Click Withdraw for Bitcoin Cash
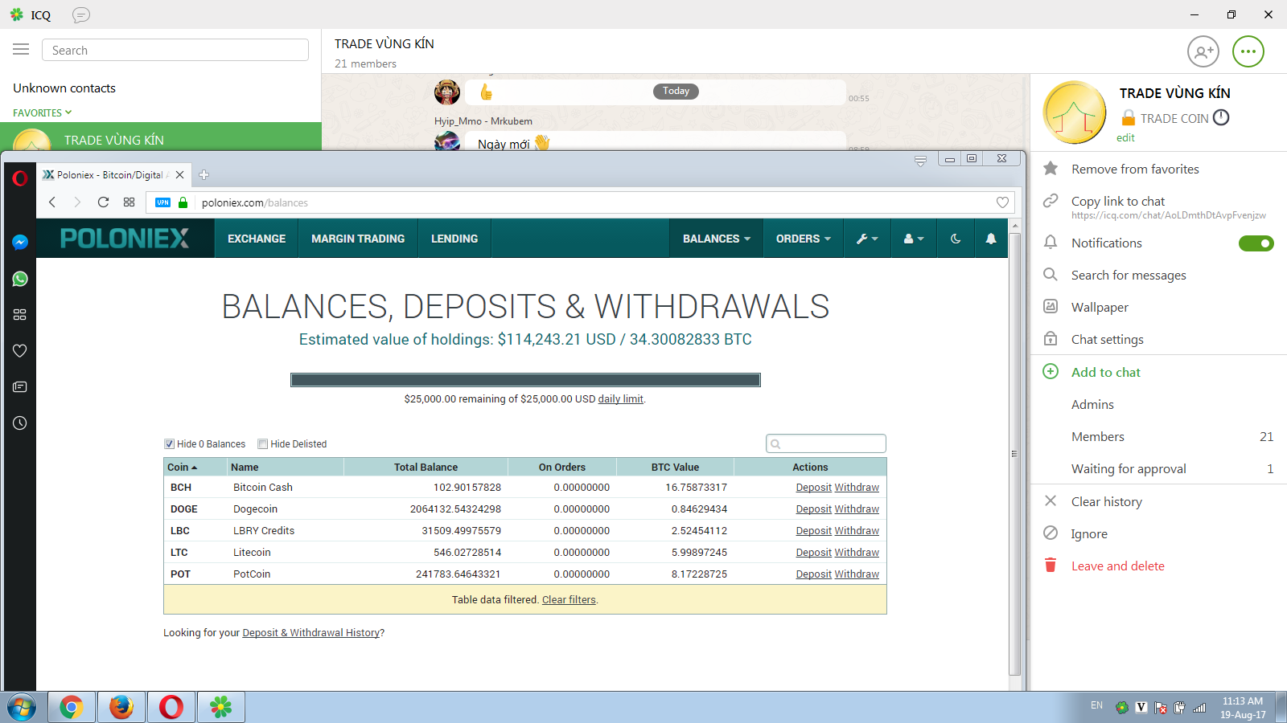This screenshot has width=1287, height=723. pyautogui.click(x=857, y=488)
